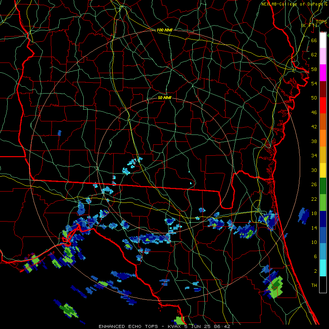The height and width of the screenshot is (329, 329).
Task: Select the NEXLAB-College of DuPage credit text
Action: pyautogui.click(x=292, y=4)
